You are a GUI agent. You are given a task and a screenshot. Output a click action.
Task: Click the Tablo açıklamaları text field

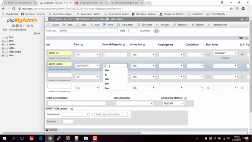pyautogui.click(x=77, y=103)
